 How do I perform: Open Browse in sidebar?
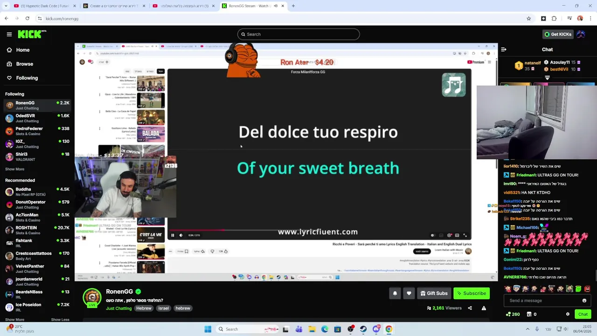pos(20,64)
